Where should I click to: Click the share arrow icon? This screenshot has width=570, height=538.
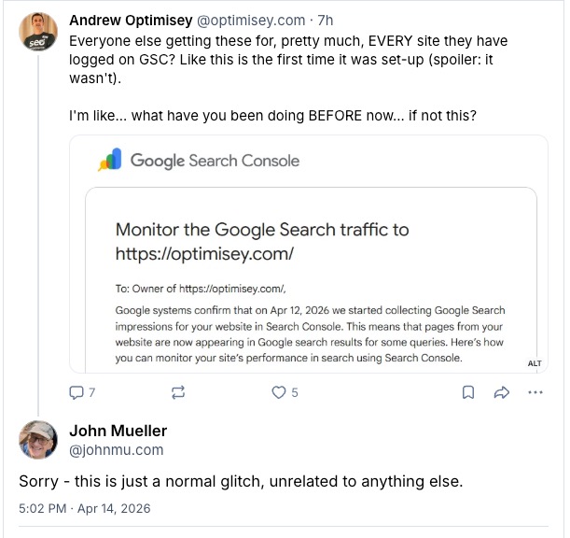click(501, 393)
